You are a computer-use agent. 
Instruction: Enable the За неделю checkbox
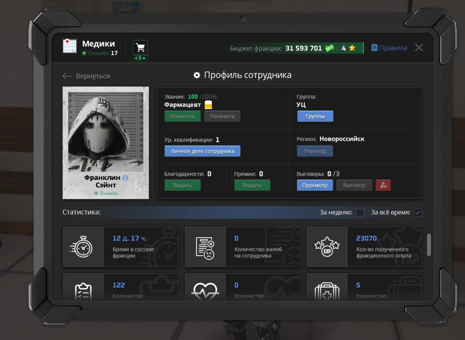point(360,212)
